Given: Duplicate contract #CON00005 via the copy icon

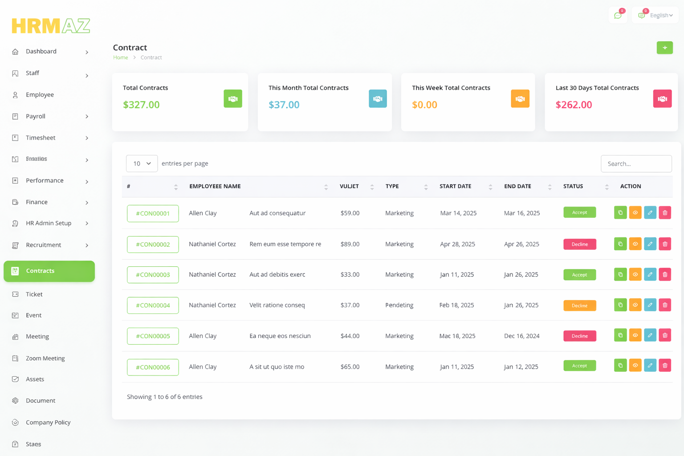Looking at the screenshot, I should (x=620, y=335).
